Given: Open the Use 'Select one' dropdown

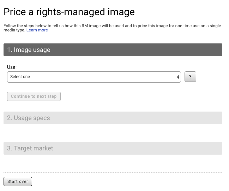Looking at the screenshot, I should point(94,77).
